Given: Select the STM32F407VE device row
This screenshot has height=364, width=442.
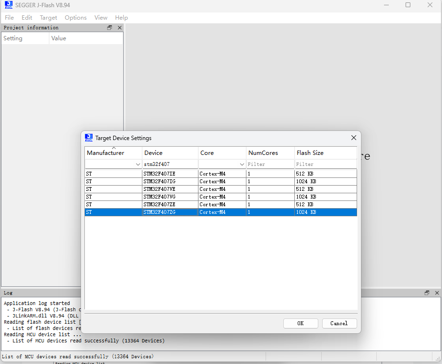Looking at the screenshot, I should tap(221, 189).
